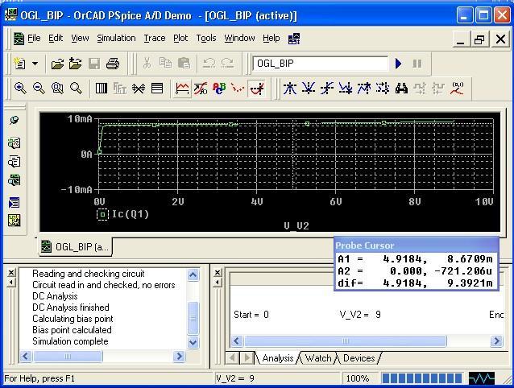Viewport: 514px width, 388px height.
Task: Open the New file dropdown arrow
Action: click(35, 64)
